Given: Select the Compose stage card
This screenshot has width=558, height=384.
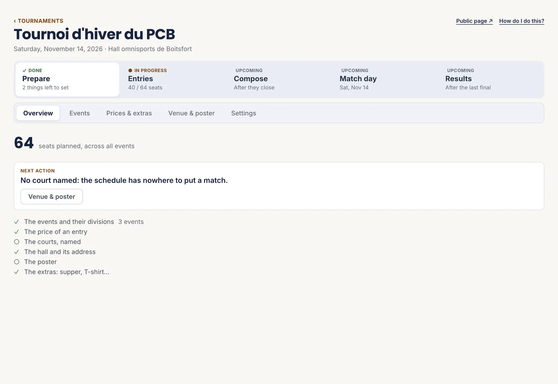Looking at the screenshot, I should click(279, 80).
